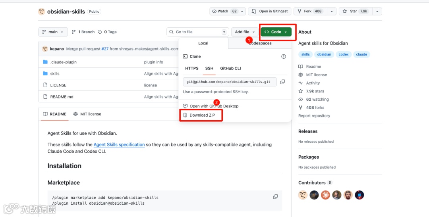The image size is (429, 217).
Task: Click the codex topic tag
Action: (x=343, y=54)
